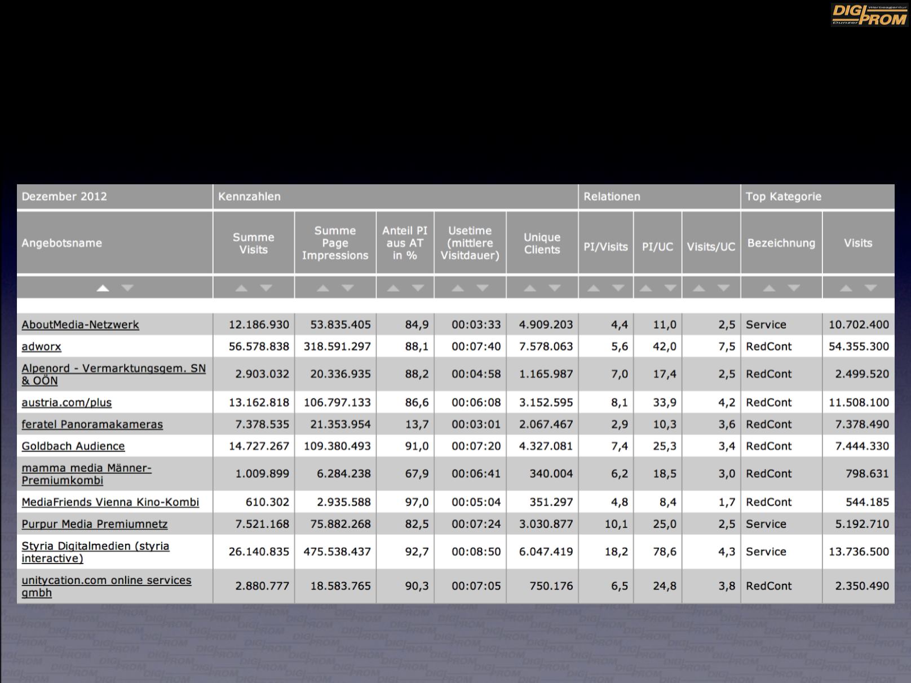
Task: Sort Unique Clients ascending arrow
Action: [530, 288]
